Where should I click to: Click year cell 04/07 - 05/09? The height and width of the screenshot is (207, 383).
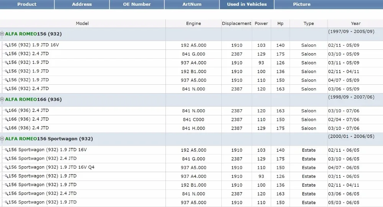(344, 80)
